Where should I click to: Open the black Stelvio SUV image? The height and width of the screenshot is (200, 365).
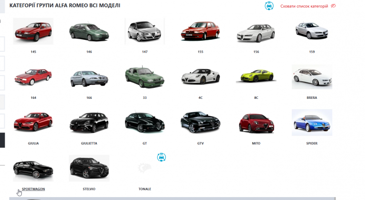coord(89,168)
